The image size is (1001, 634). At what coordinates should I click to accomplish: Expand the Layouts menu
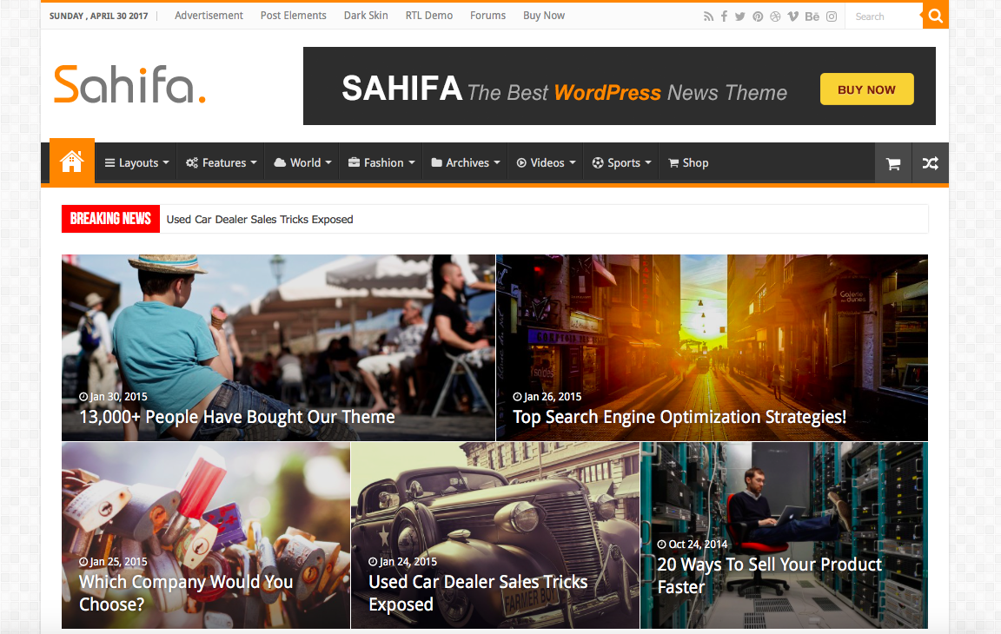pos(136,163)
